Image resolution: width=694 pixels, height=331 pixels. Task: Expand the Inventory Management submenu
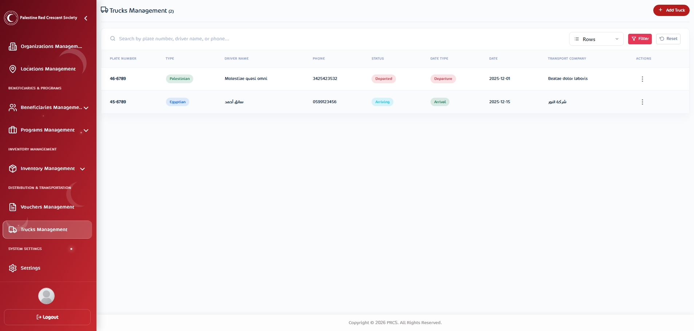(83, 169)
